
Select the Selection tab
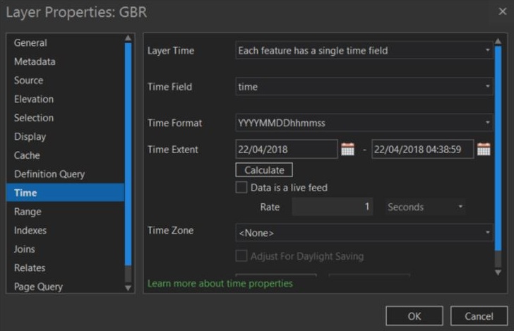65,118
